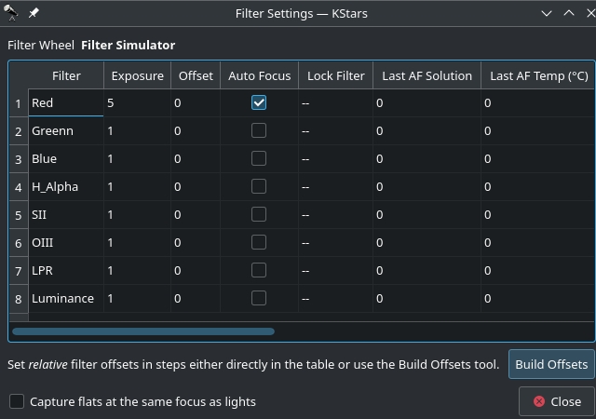The height and width of the screenshot is (419, 596).
Task: Click the Auto Focus column header
Action: tap(259, 75)
